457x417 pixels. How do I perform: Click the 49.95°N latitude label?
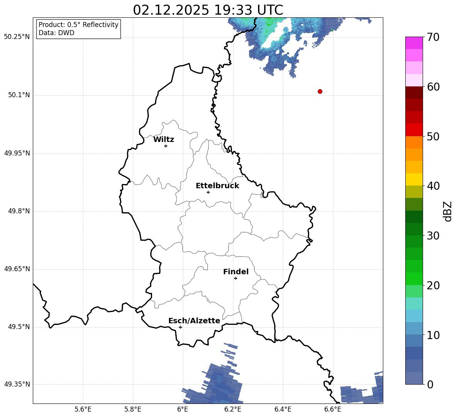click(17, 153)
